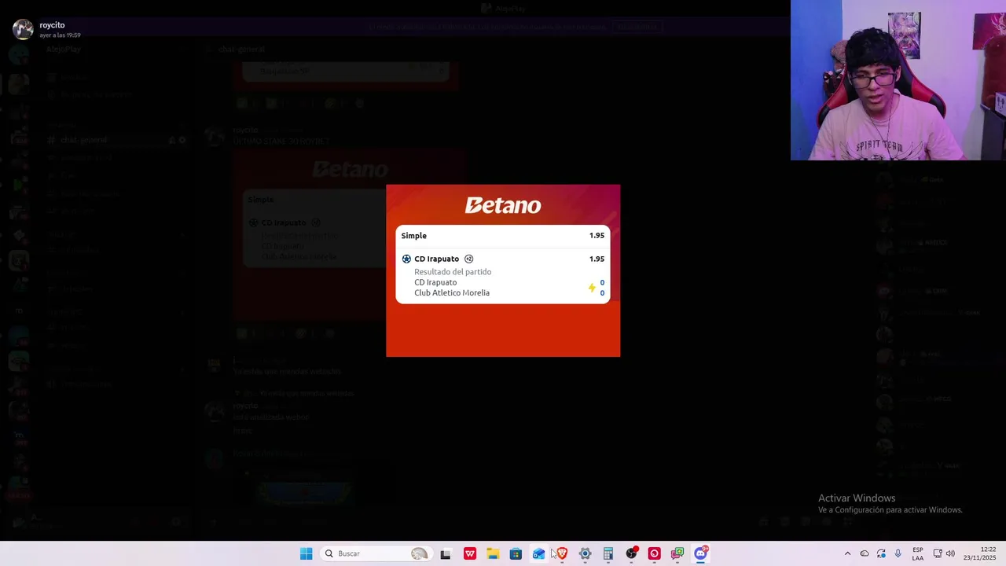Click the sync arrows tray icon
Image resolution: width=1006 pixels, height=566 pixels.
pos(881,553)
